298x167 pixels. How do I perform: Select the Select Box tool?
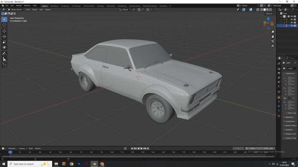(4, 20)
